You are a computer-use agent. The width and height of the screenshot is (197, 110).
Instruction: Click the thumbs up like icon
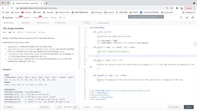tap(10, 32)
